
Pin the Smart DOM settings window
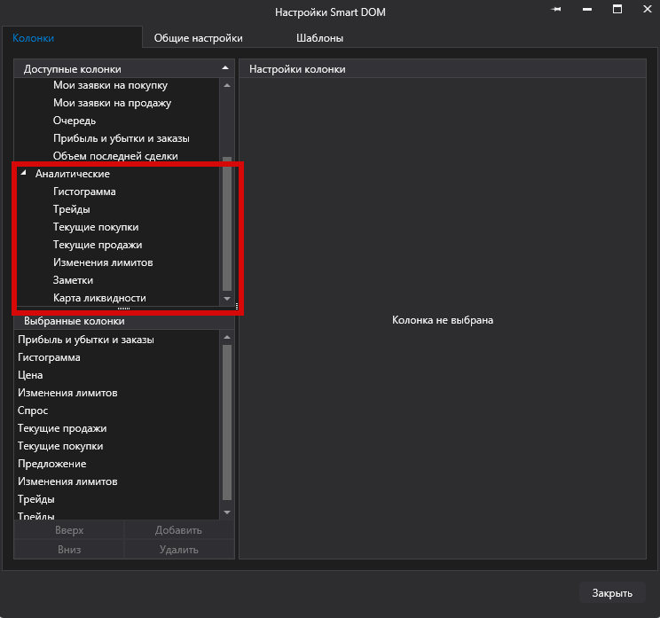556,9
